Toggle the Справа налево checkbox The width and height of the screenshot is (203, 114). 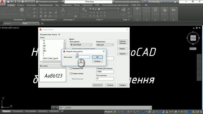[71, 73]
